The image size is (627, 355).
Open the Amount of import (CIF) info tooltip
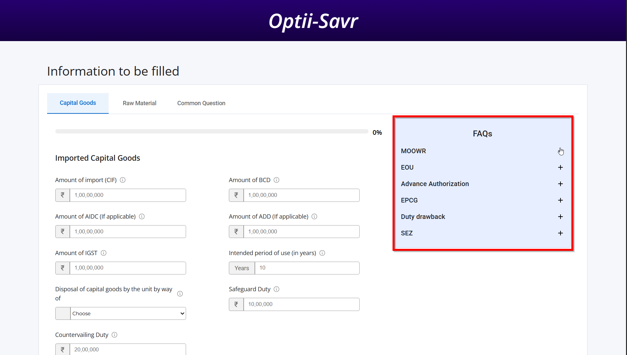click(x=123, y=180)
